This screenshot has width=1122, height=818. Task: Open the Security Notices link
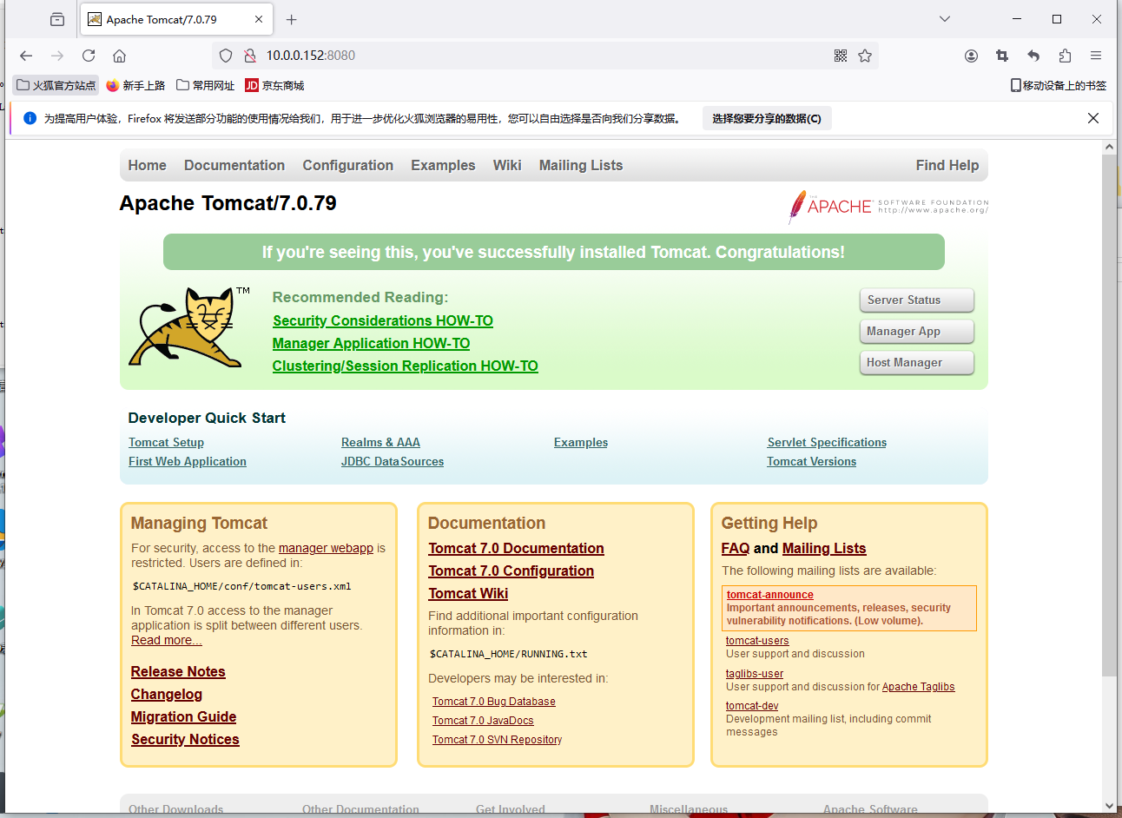[x=185, y=740]
